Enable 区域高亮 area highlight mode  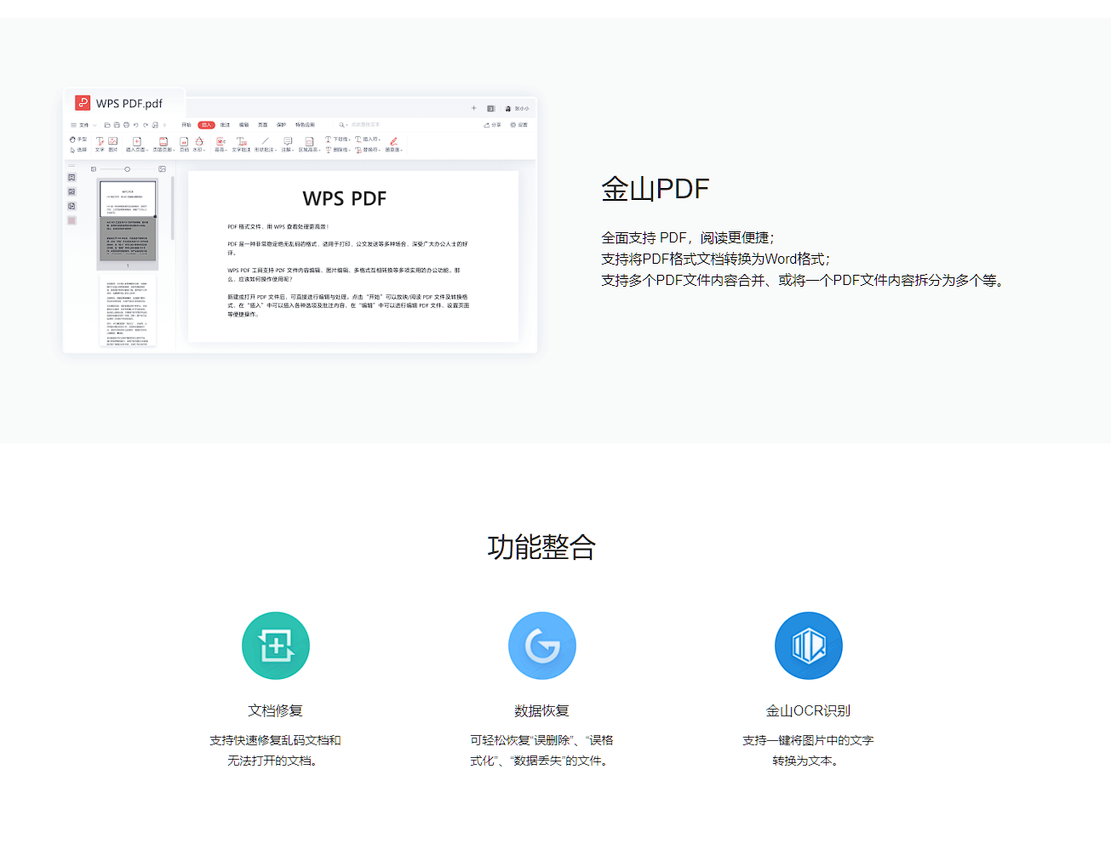click(310, 141)
